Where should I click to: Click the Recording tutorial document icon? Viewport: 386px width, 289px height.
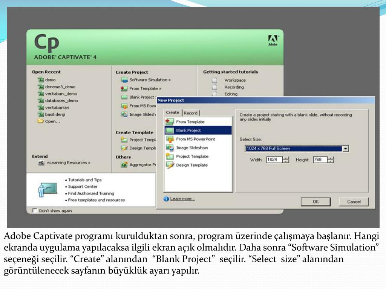click(214, 87)
